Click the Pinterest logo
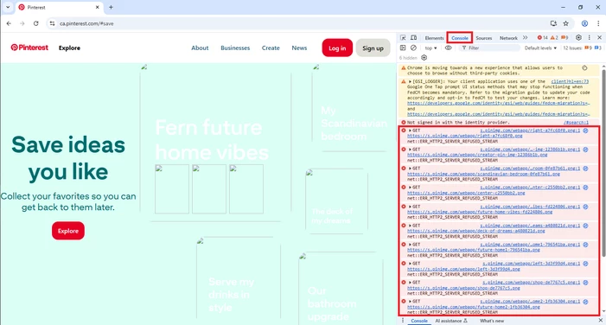The height and width of the screenshot is (325, 606). tap(29, 48)
